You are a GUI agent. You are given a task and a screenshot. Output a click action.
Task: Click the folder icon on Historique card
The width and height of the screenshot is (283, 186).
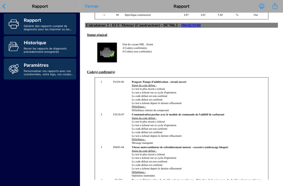click(13, 46)
